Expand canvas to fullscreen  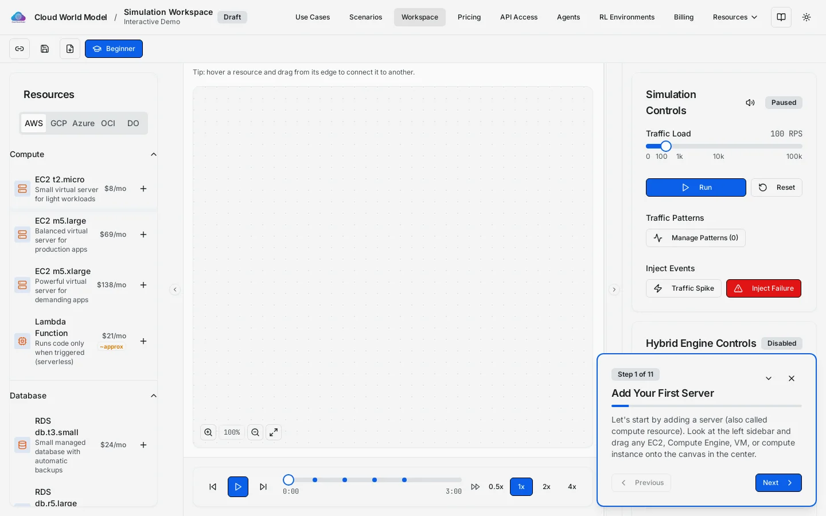pyautogui.click(x=274, y=432)
